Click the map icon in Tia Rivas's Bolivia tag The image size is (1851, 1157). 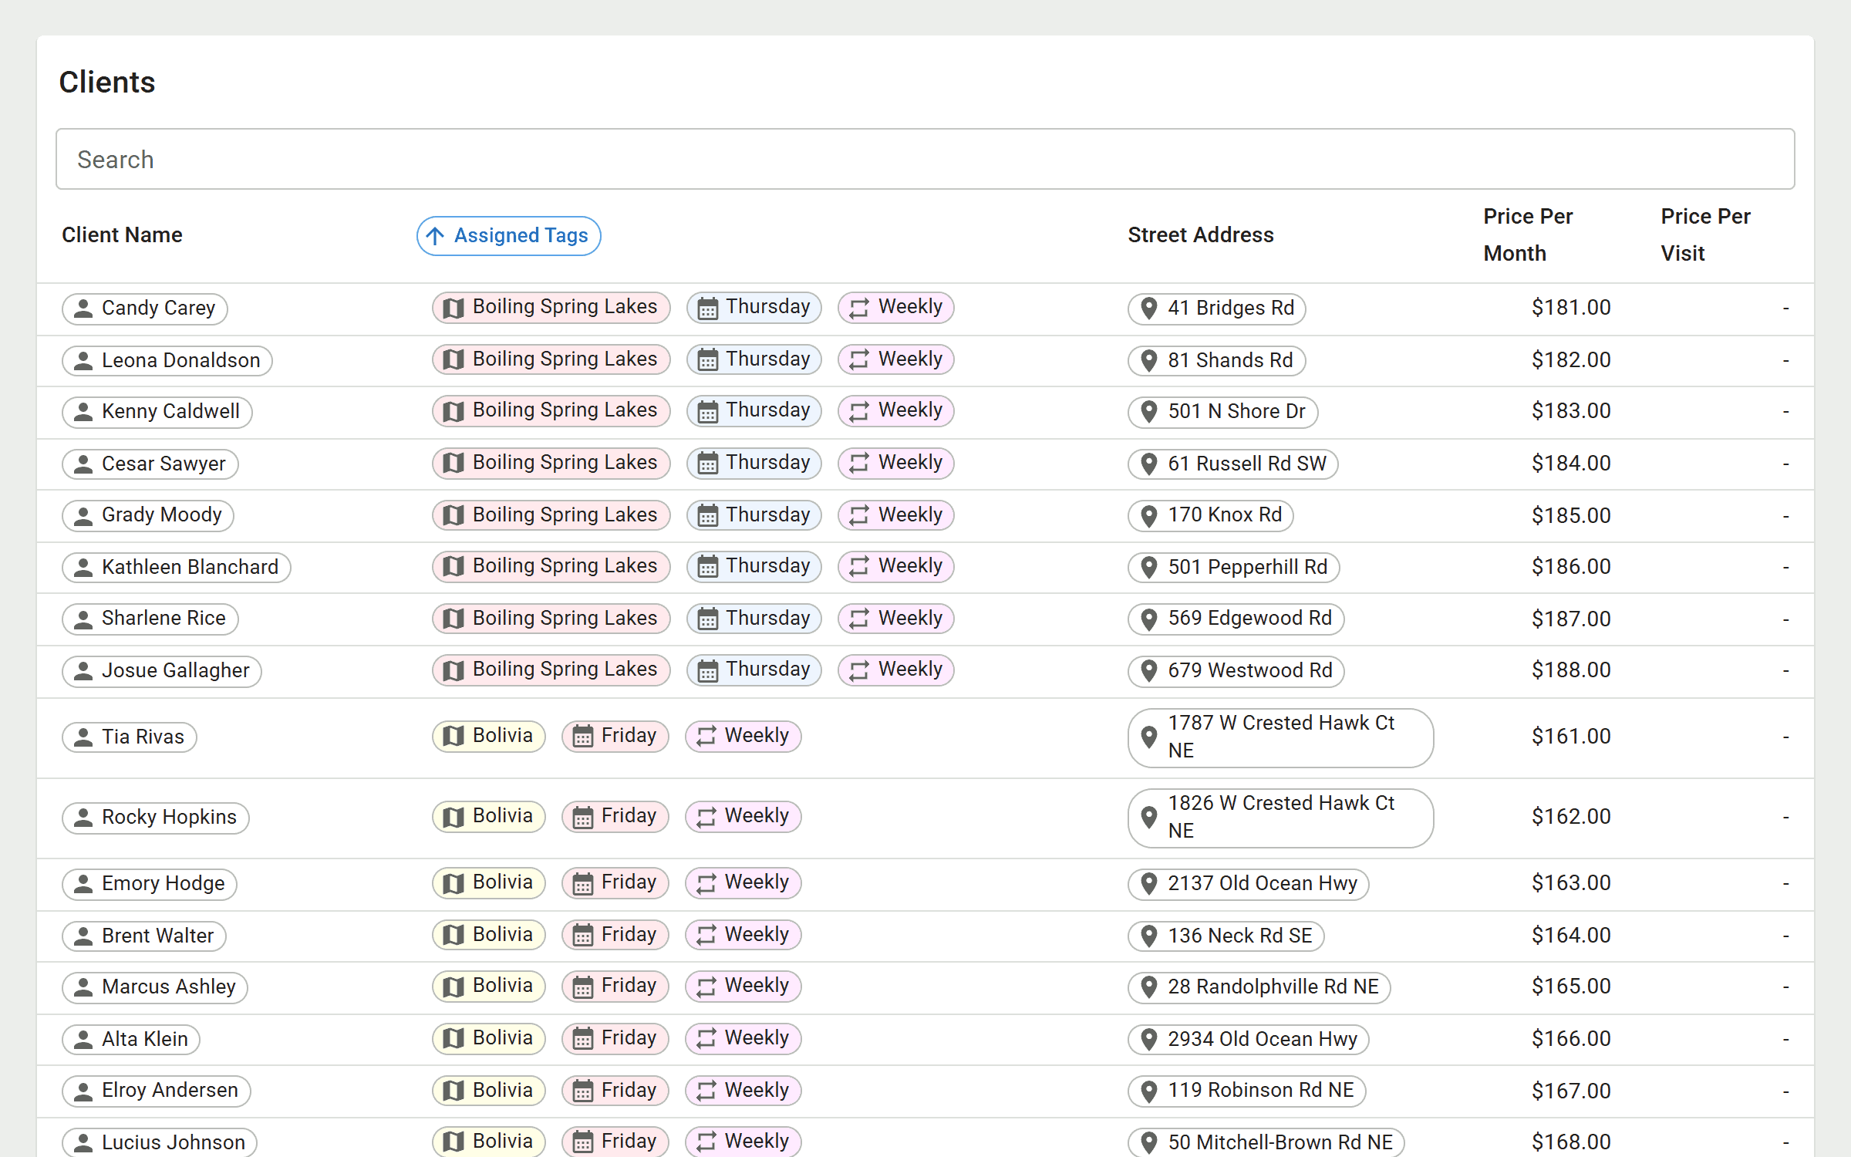point(453,736)
